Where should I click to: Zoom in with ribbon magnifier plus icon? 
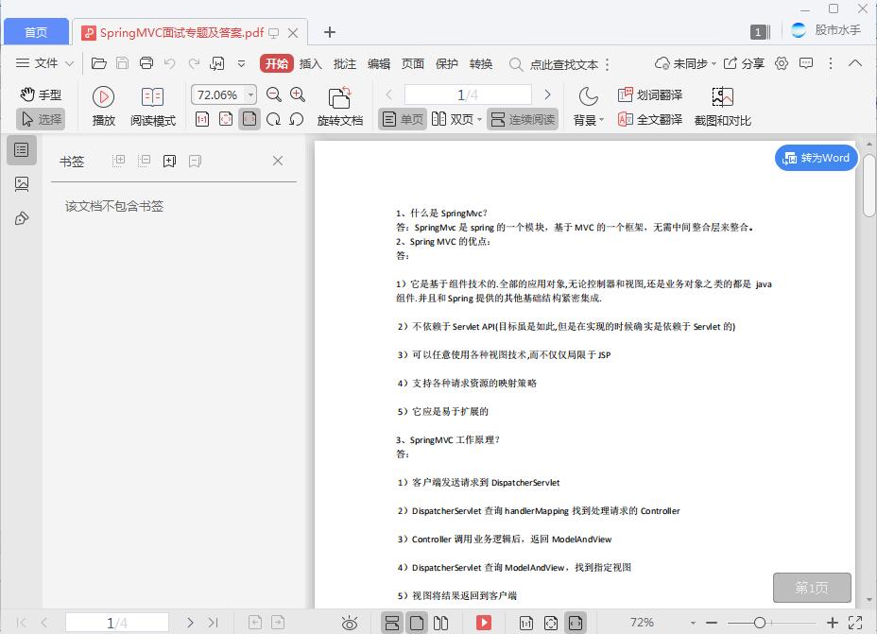click(298, 94)
